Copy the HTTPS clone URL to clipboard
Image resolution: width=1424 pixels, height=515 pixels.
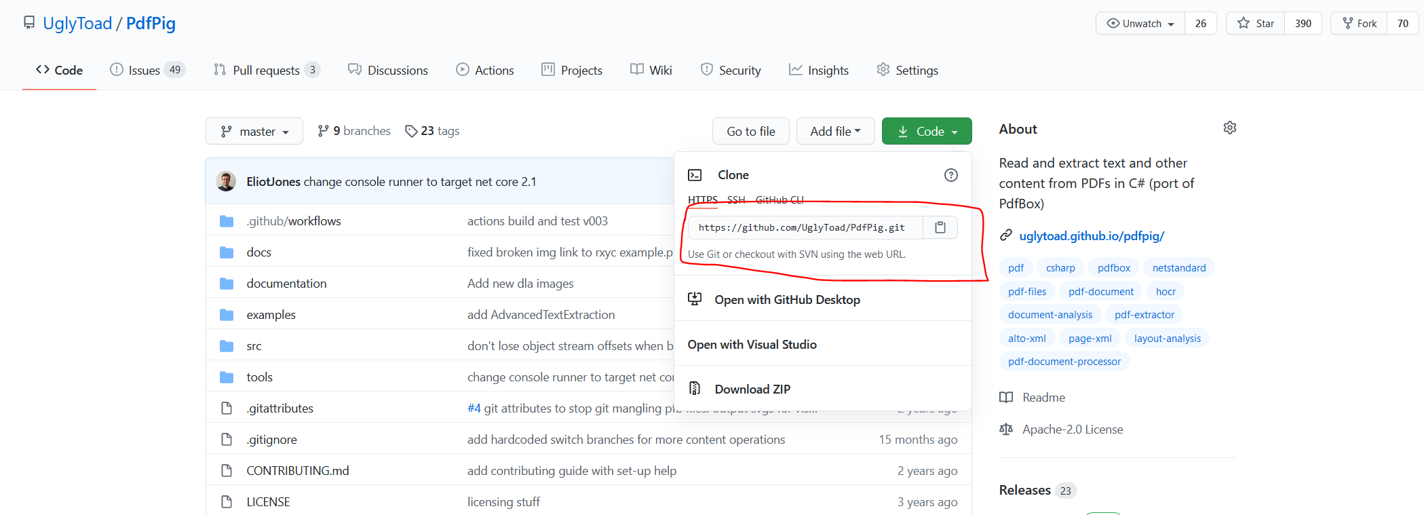pyautogui.click(x=940, y=227)
